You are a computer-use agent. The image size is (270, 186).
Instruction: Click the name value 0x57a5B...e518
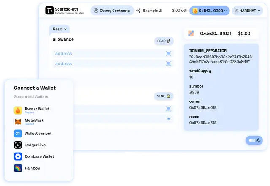click(x=203, y=123)
